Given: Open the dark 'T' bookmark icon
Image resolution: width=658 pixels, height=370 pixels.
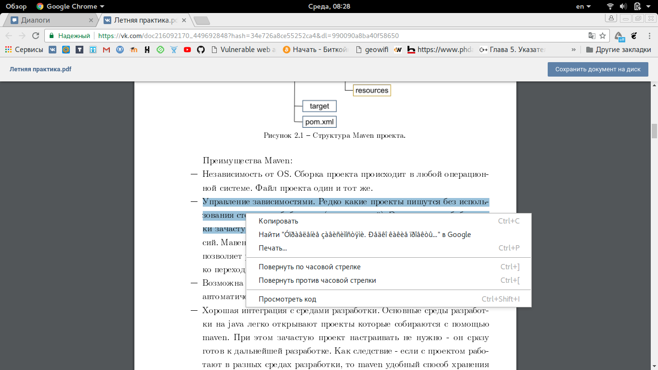Looking at the screenshot, I should pos(79,49).
